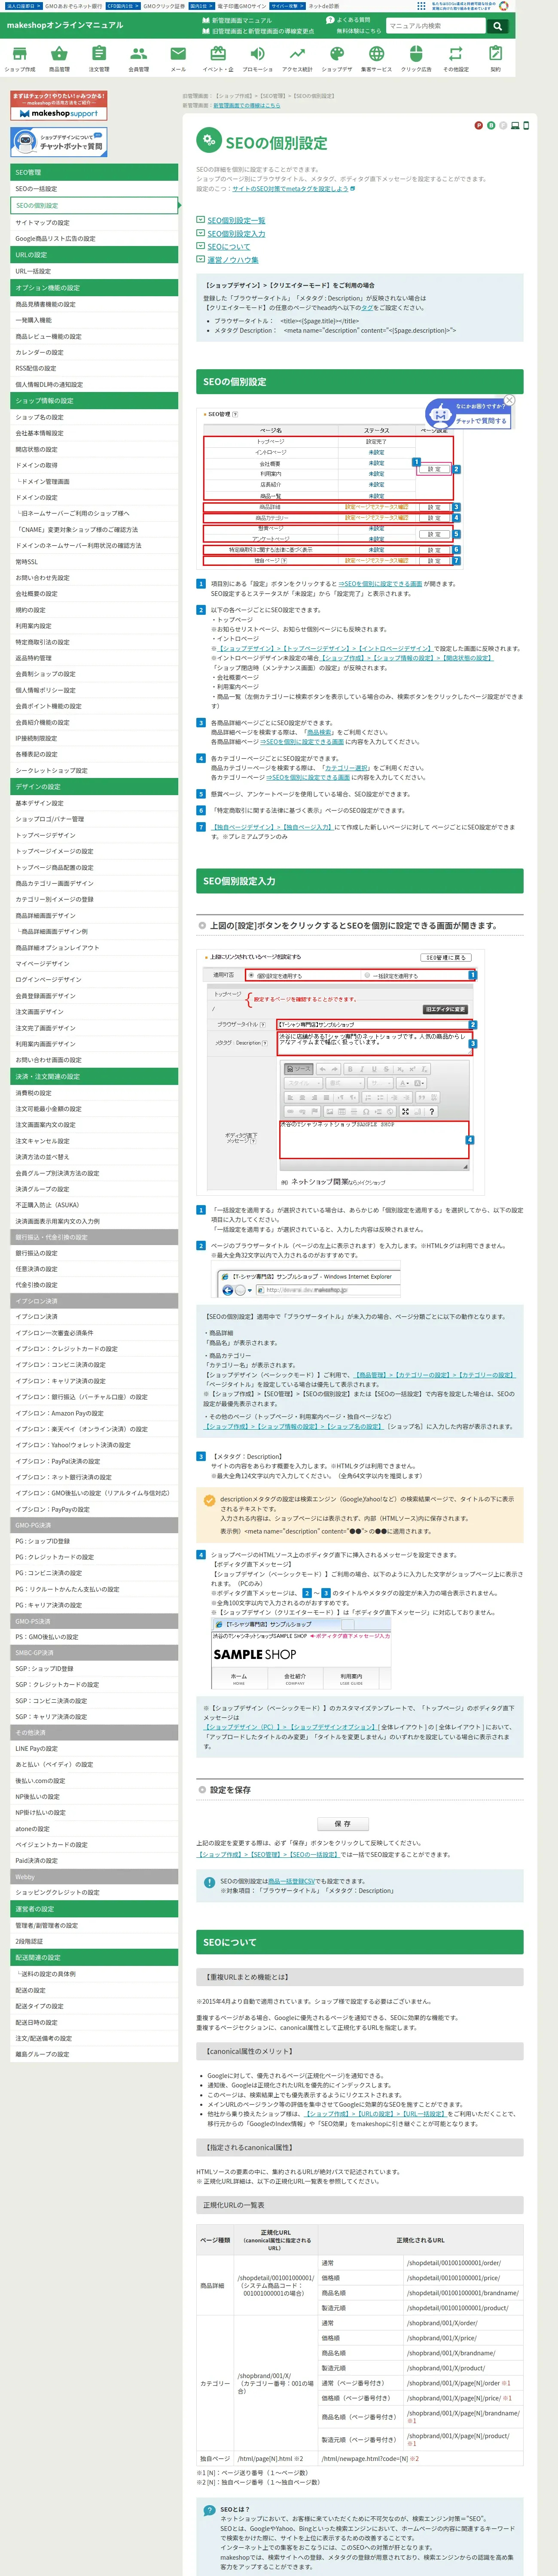Select SEOの一括設定 in sidebar
The height and width of the screenshot is (2576, 558).
click(x=94, y=189)
